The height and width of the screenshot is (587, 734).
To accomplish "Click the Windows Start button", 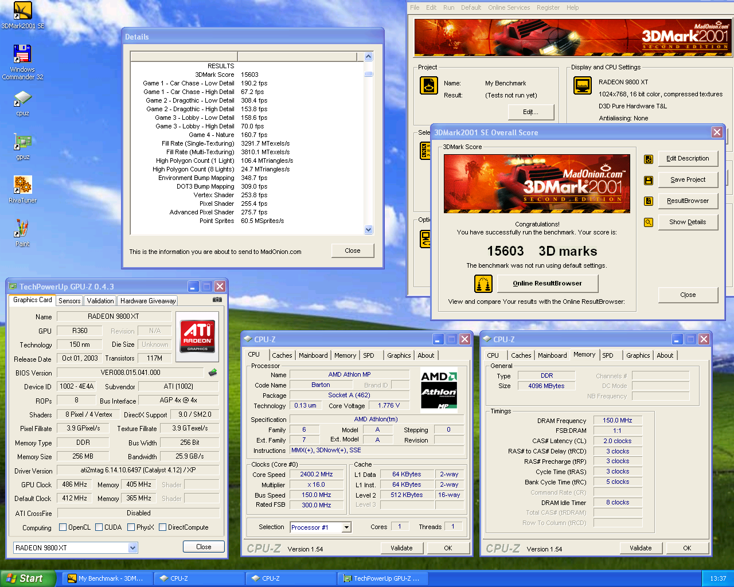I will pyautogui.click(x=28, y=578).
